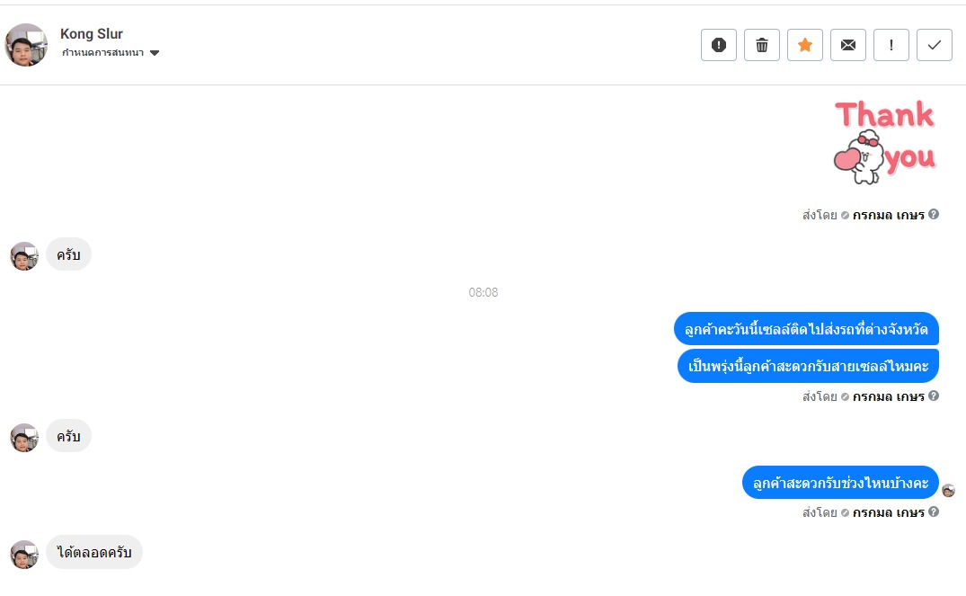Screen dimensions: 966x596
Task: Click the ได้ตลอดครับ reply bubble
Action: coord(94,552)
